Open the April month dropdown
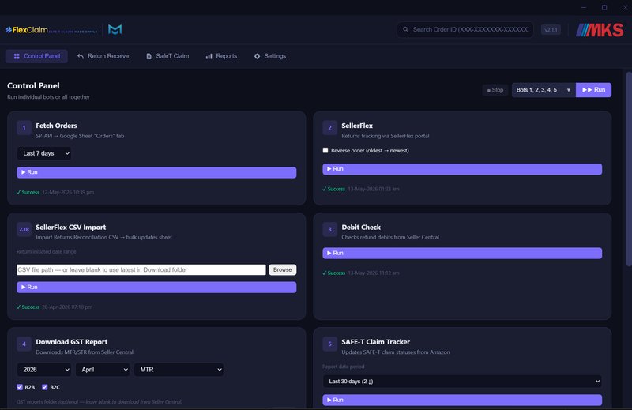The height and width of the screenshot is (410, 632). point(103,369)
